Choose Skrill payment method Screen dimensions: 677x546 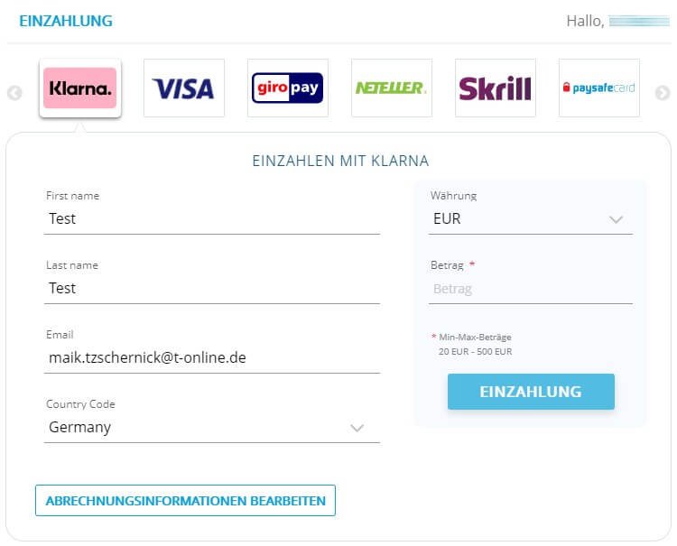(x=496, y=88)
